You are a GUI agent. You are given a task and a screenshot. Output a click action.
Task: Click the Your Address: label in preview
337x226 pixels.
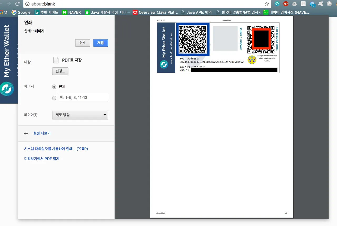pos(190,58)
